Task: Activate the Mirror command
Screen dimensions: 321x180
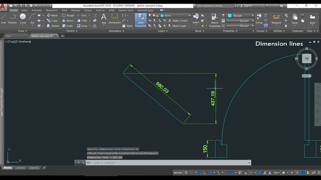Action: point(68,20)
